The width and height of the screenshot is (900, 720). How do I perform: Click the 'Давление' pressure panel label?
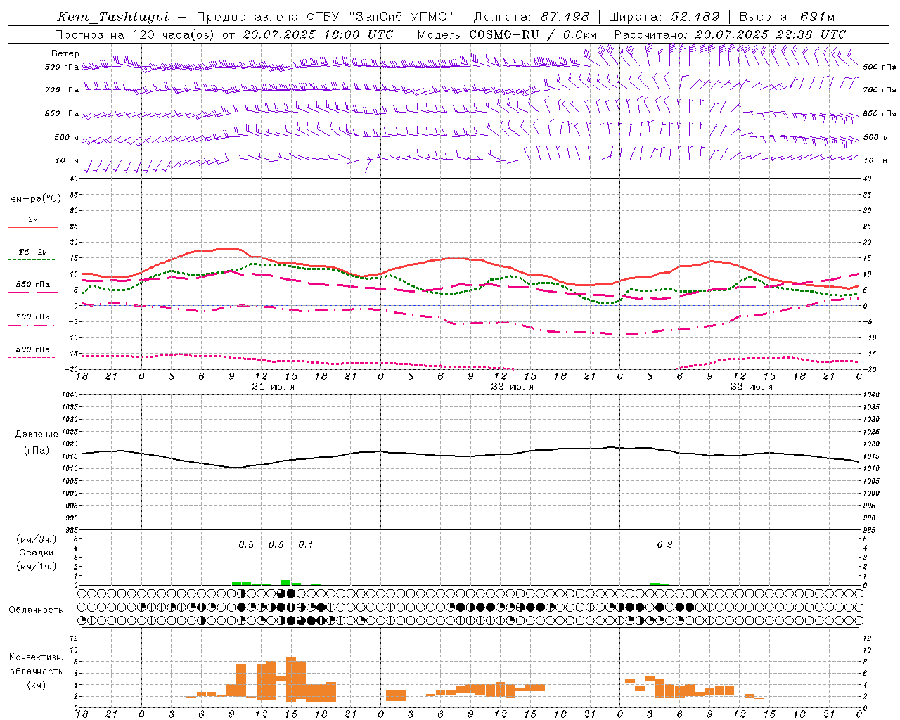tap(37, 435)
